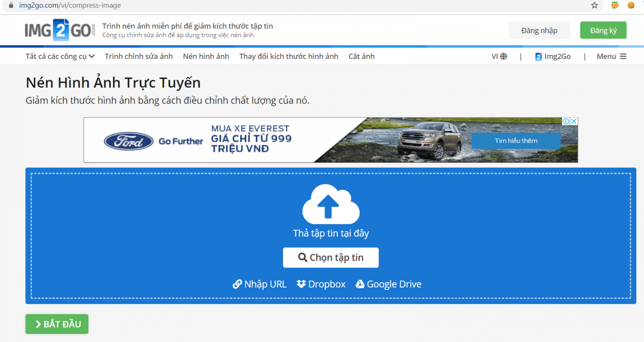Upload from Dropbox
The height and width of the screenshot is (342, 644).
coord(321,284)
